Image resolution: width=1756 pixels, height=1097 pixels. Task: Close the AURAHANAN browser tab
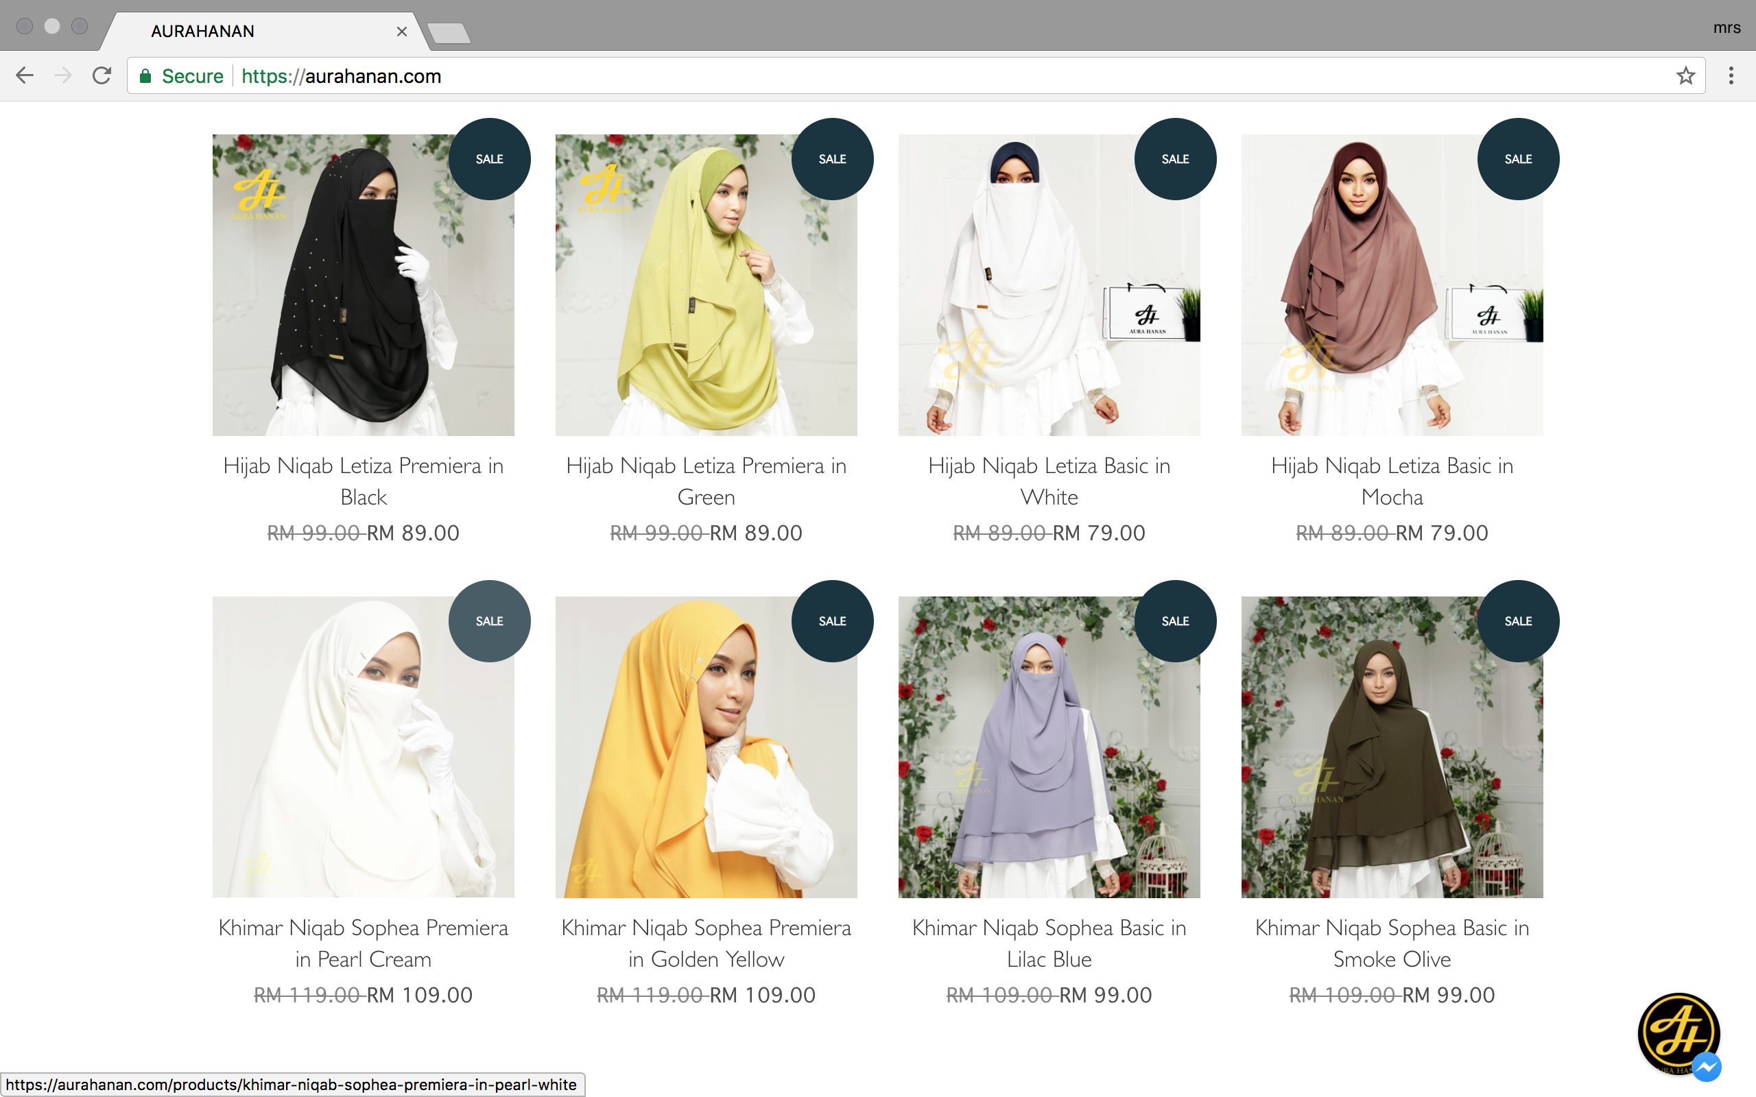click(x=402, y=32)
